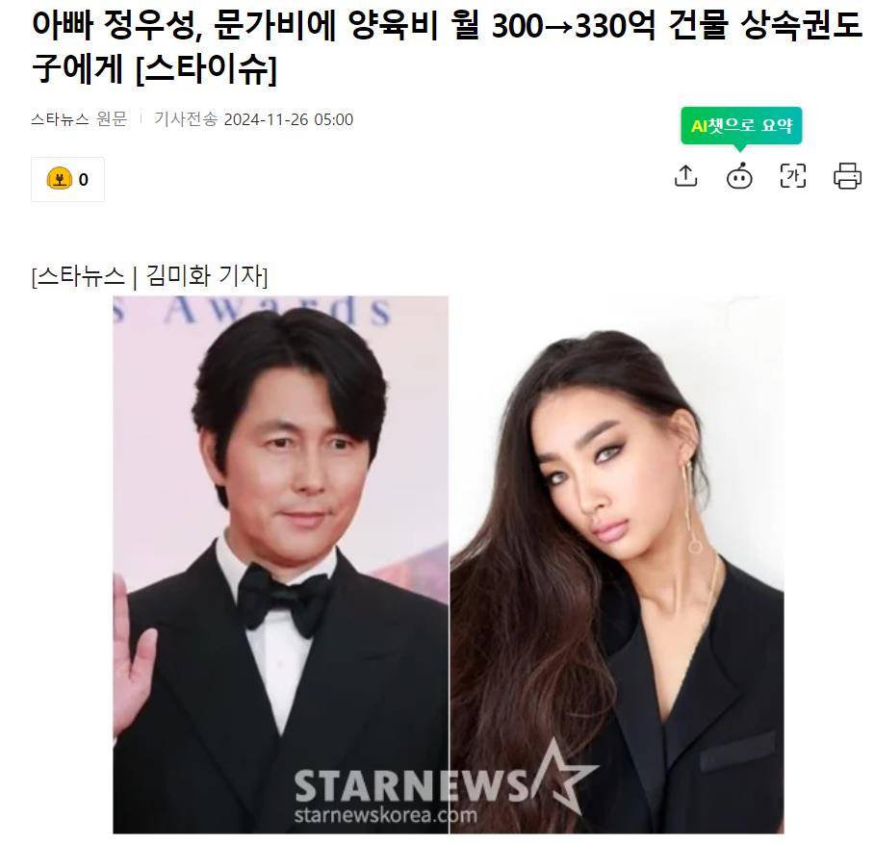The image size is (874, 844).
Task: Click the article timestamp 2024-11-26 05:00
Action: pos(288,119)
